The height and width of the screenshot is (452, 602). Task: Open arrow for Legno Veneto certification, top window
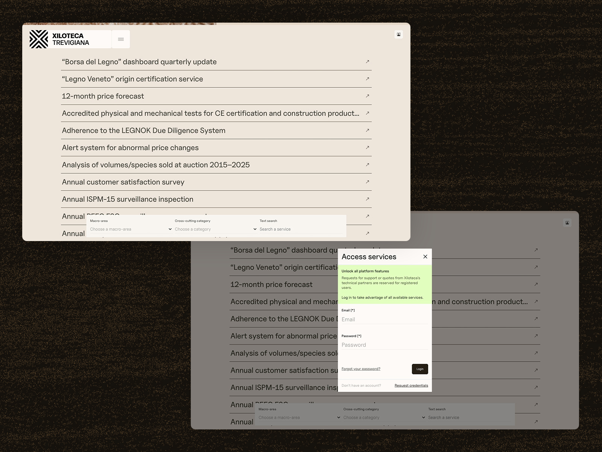tap(368, 79)
